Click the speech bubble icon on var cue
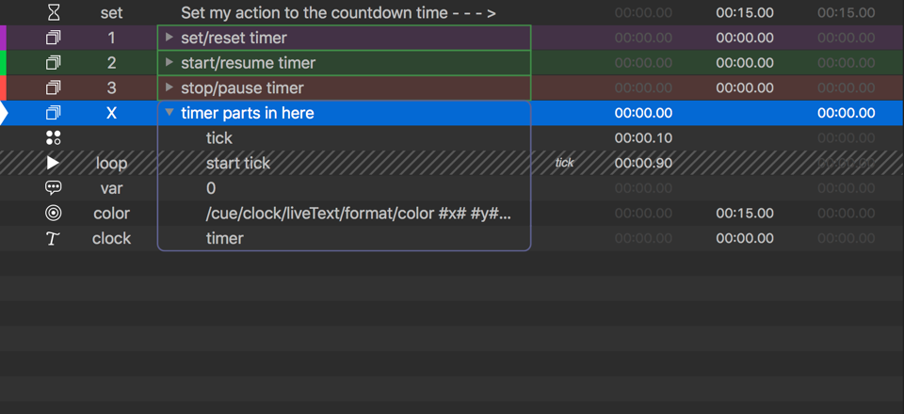The width and height of the screenshot is (904, 414). pos(54,188)
